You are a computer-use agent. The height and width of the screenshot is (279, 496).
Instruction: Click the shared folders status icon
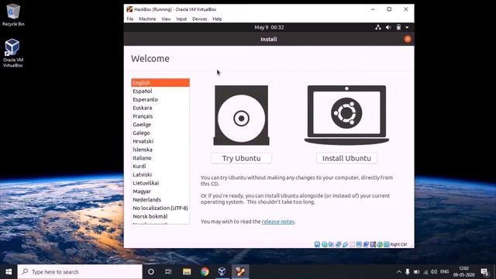click(352, 244)
